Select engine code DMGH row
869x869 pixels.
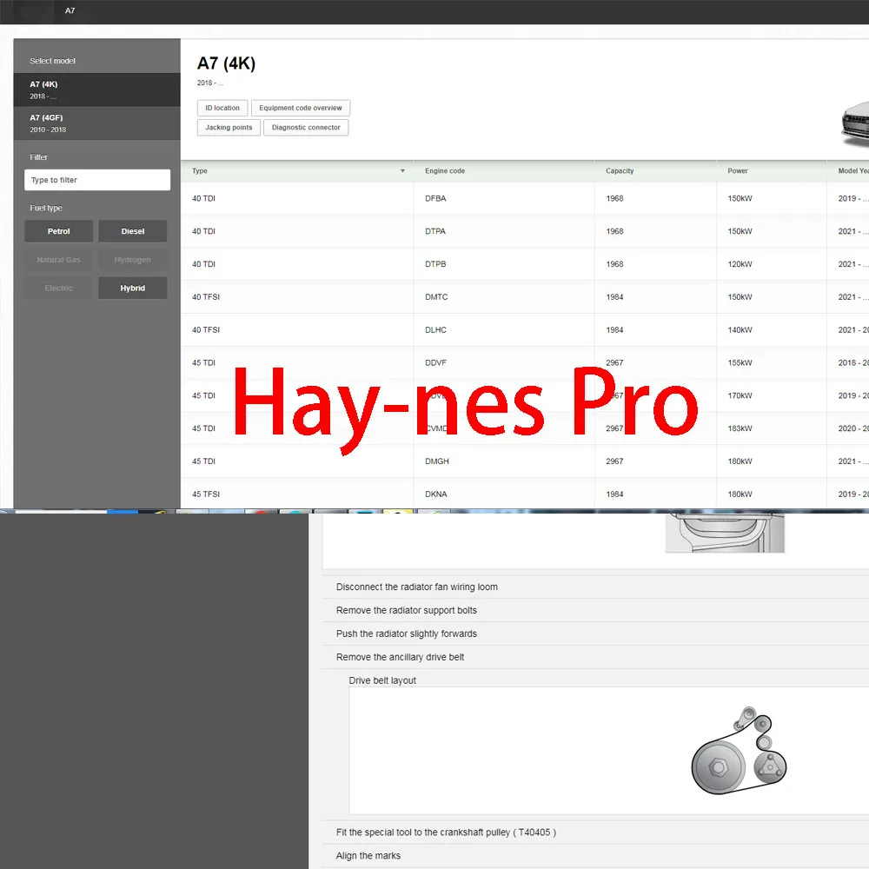(x=525, y=461)
